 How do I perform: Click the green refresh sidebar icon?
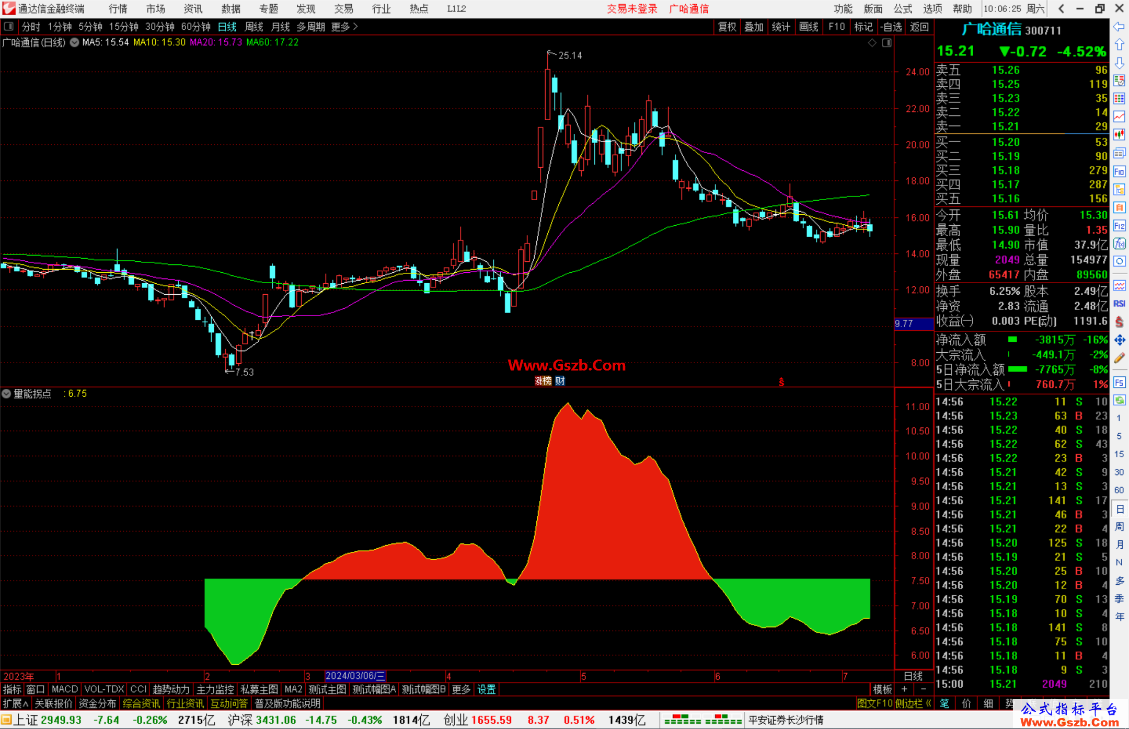click(1119, 400)
